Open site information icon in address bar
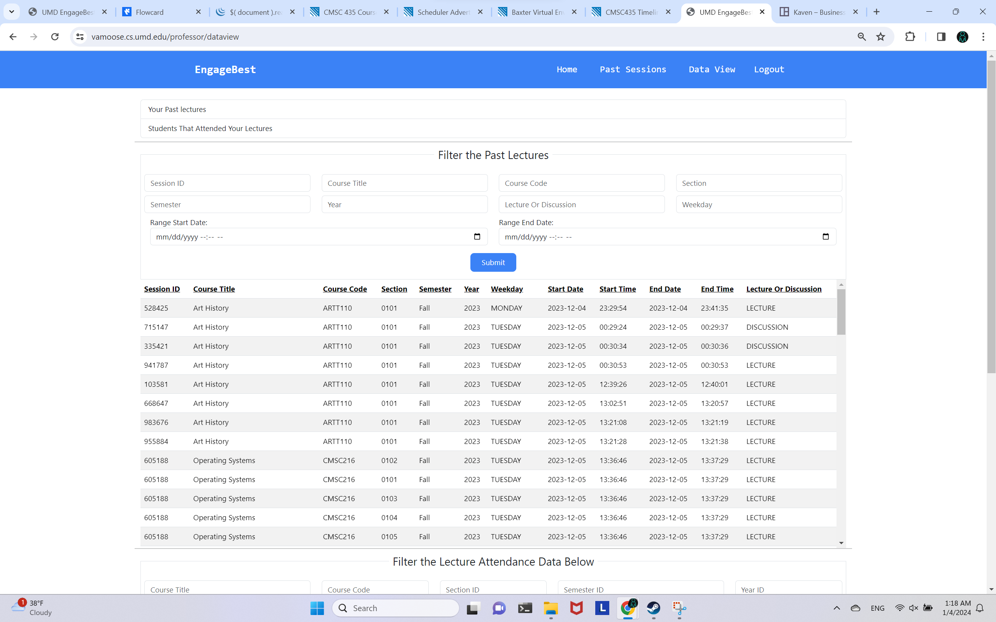Image resolution: width=996 pixels, height=622 pixels. coord(80,37)
